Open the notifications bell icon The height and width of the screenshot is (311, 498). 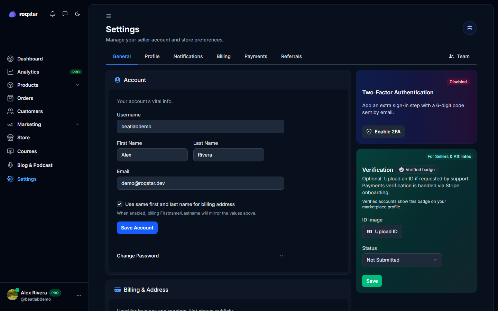tap(53, 14)
